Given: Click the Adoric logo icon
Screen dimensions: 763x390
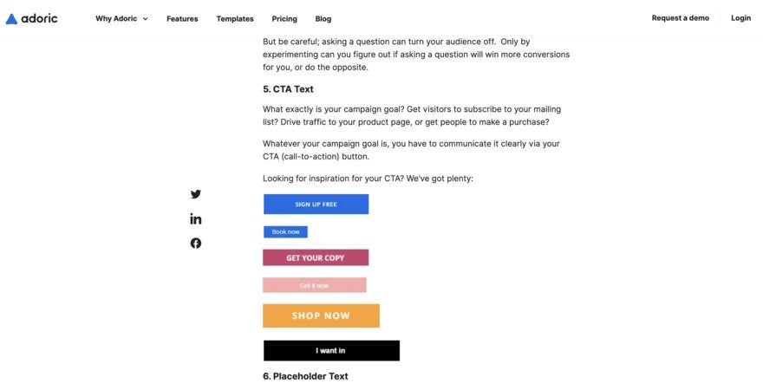Looking at the screenshot, I should [x=11, y=18].
